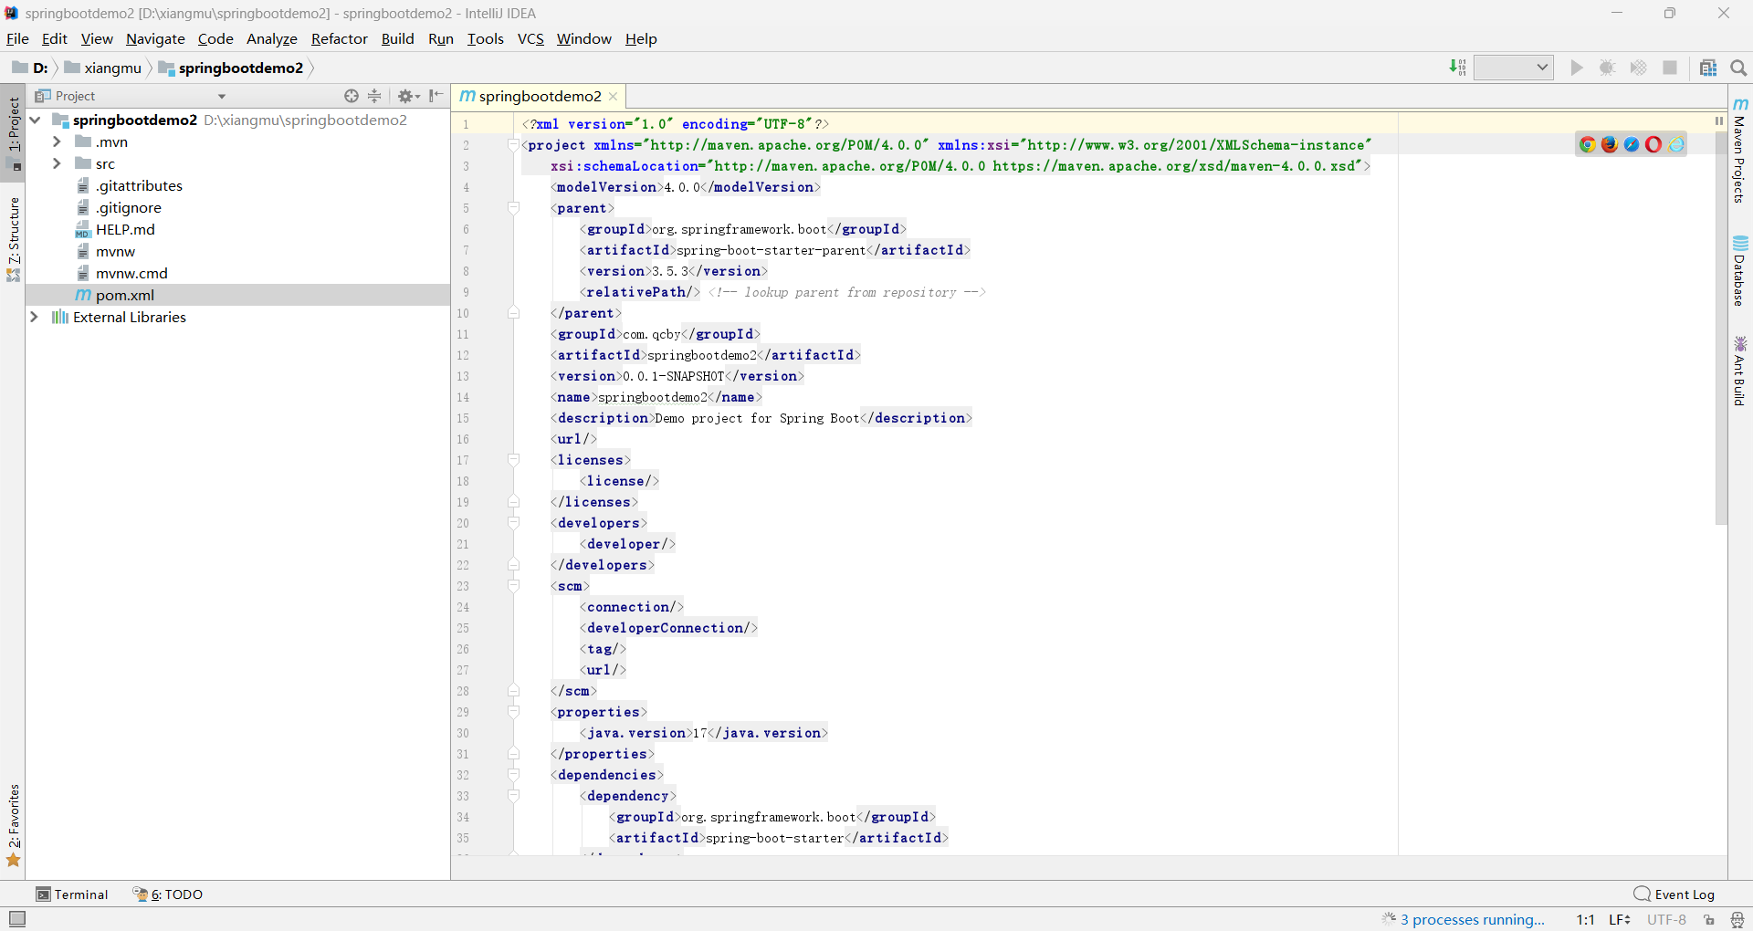The width and height of the screenshot is (1753, 931).
Task: Select mvnw.cmd file in project tree
Action: pyautogui.click(x=131, y=273)
